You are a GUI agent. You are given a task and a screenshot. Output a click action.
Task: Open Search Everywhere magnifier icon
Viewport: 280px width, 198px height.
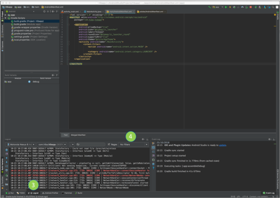[272, 7]
